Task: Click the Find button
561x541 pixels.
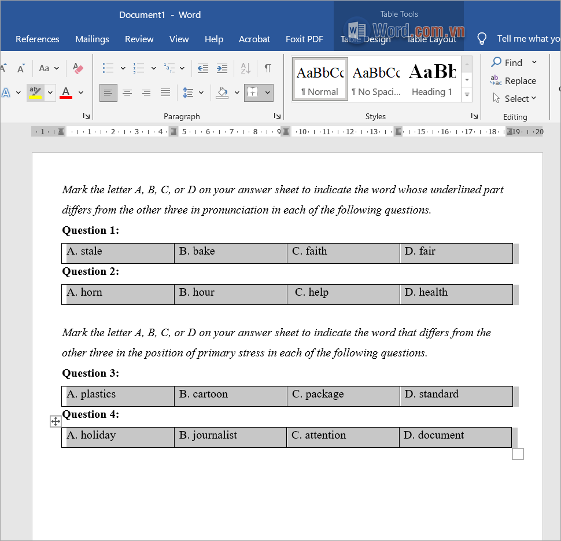Action: click(507, 62)
